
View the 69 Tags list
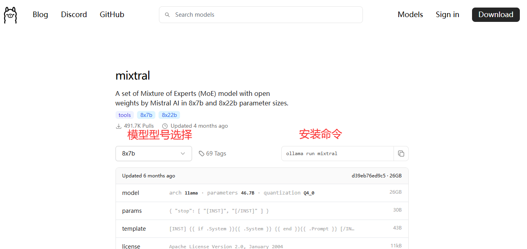212,154
